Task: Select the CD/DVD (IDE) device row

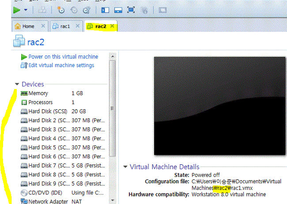Action: click(x=63, y=193)
